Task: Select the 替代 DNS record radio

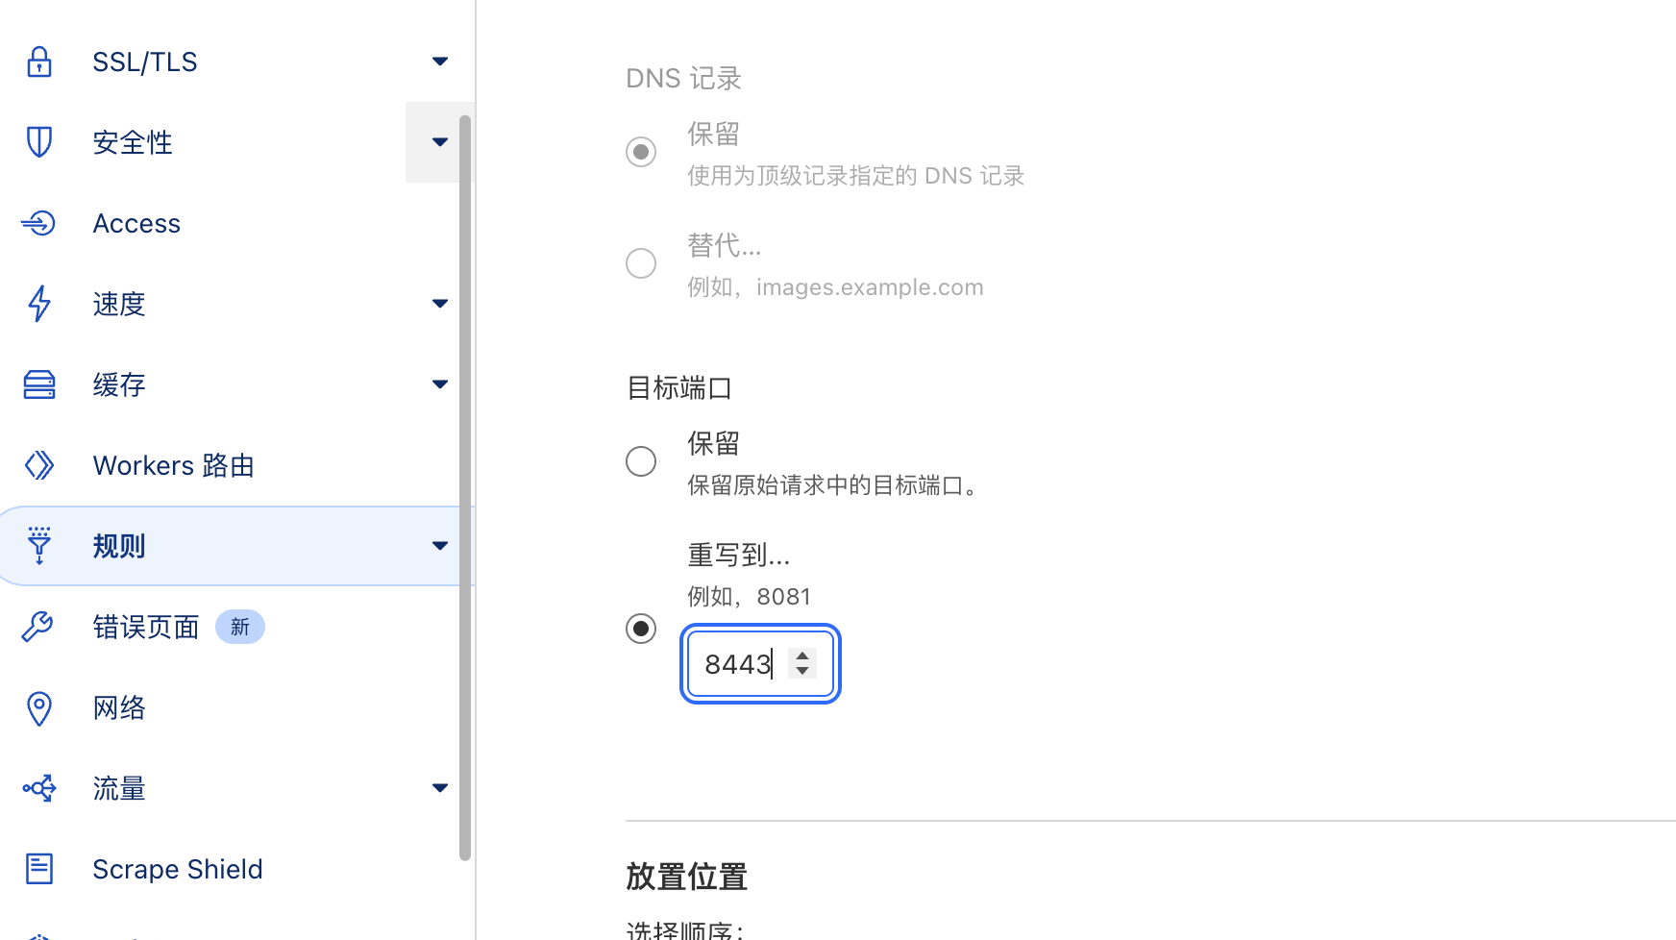Action: (x=641, y=263)
